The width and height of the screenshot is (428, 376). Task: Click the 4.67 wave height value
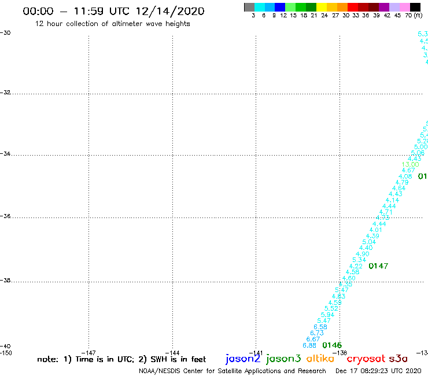coord(408,171)
